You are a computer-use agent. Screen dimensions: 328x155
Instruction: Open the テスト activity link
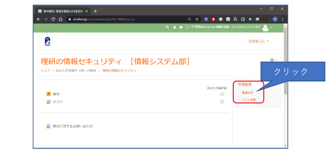(x=58, y=102)
